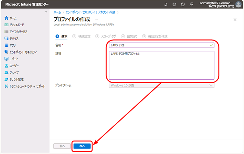Open アプリ in the sidebar

tap(13, 45)
